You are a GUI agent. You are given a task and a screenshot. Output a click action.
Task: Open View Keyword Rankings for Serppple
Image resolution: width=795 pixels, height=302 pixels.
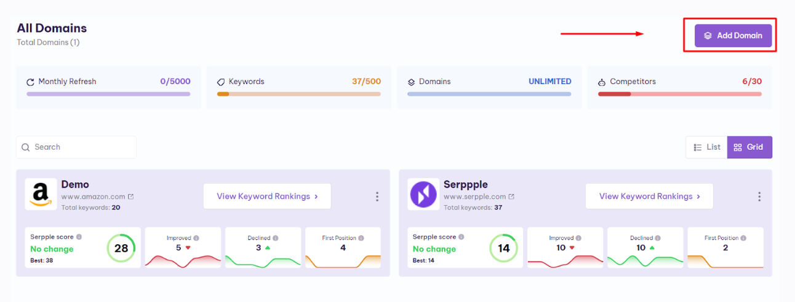click(649, 196)
